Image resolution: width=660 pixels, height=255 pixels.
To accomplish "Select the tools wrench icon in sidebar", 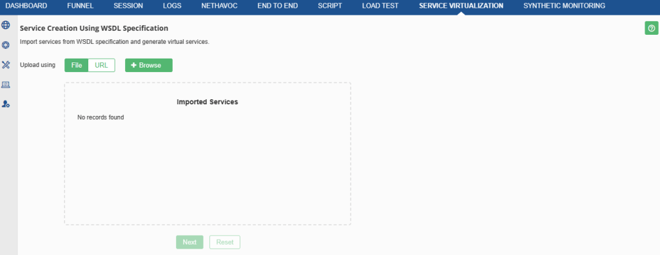I will pos(6,65).
